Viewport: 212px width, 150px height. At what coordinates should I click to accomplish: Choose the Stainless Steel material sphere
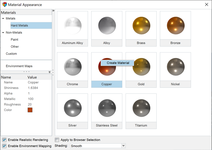(107, 108)
